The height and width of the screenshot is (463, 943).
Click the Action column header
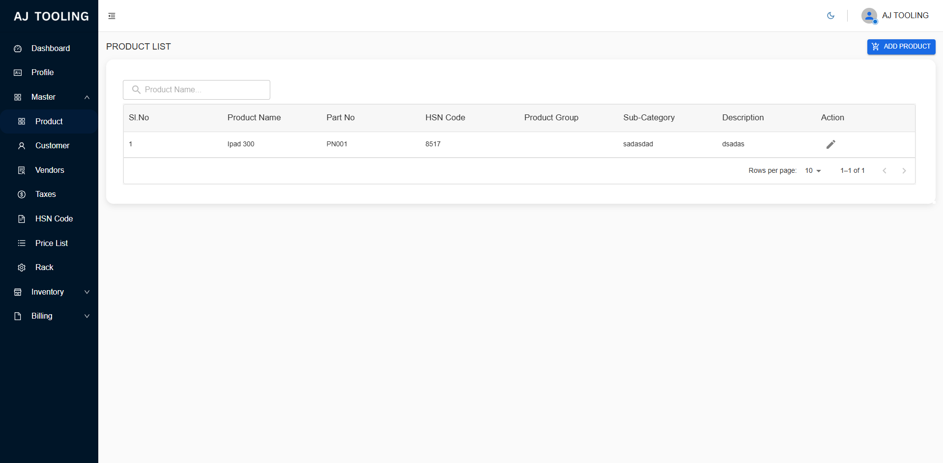(x=832, y=117)
